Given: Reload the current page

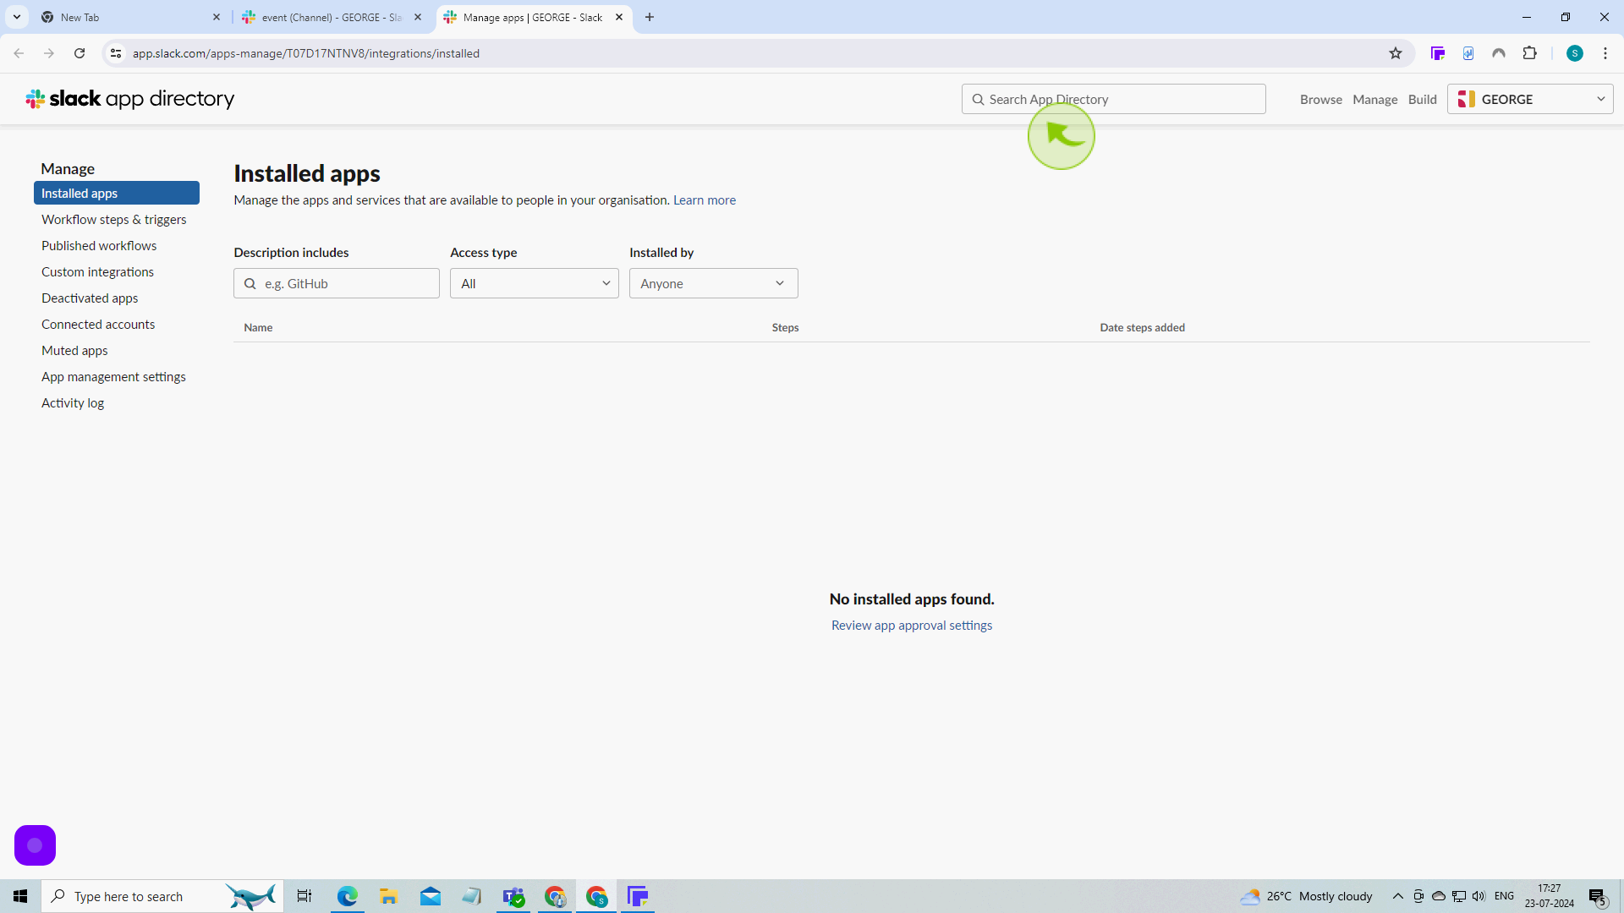Looking at the screenshot, I should click(80, 53).
